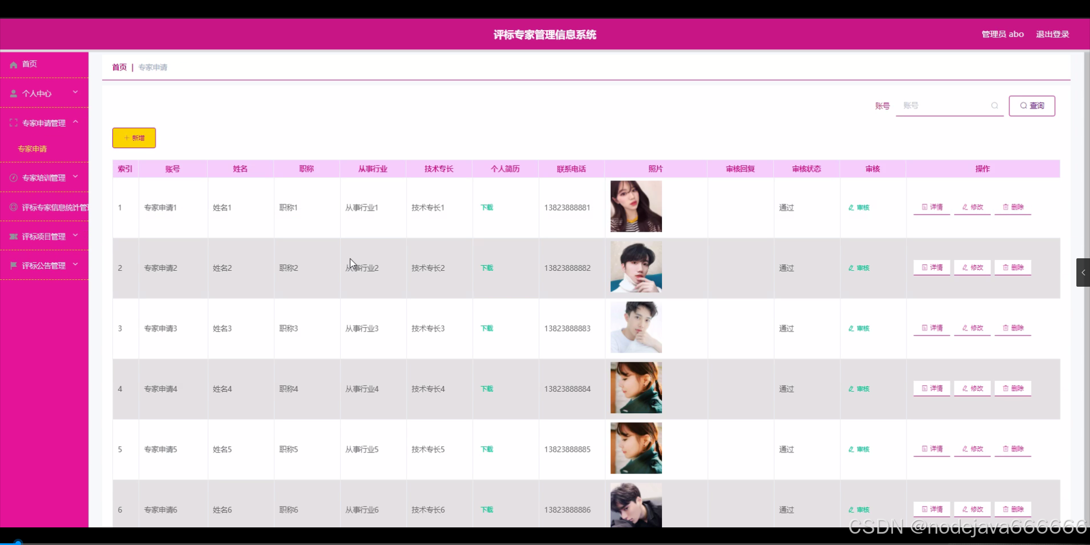Click 删除 for 专家申请3
This screenshot has height=545, width=1090.
tap(1013, 328)
